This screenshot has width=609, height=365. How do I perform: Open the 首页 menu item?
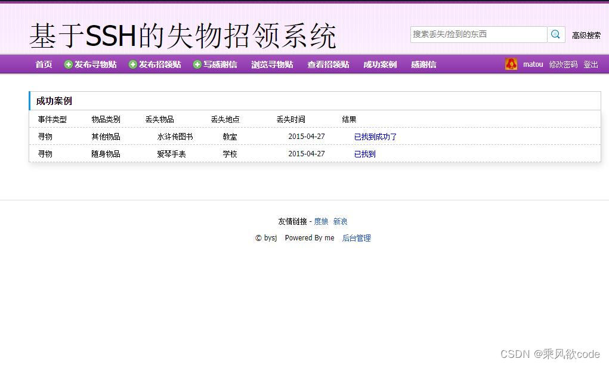(43, 64)
